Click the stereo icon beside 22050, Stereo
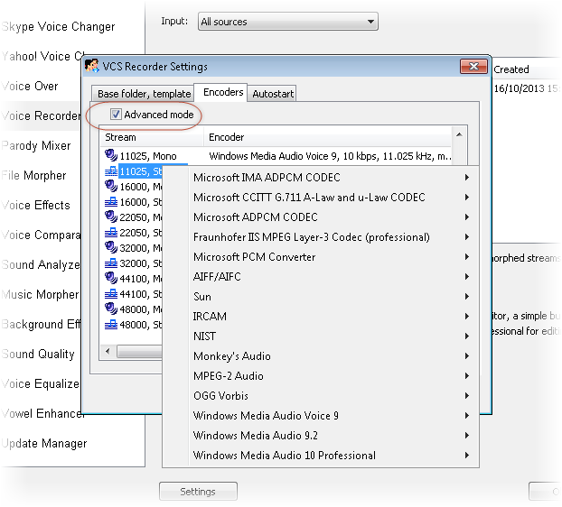562x507 pixels. tap(111, 233)
